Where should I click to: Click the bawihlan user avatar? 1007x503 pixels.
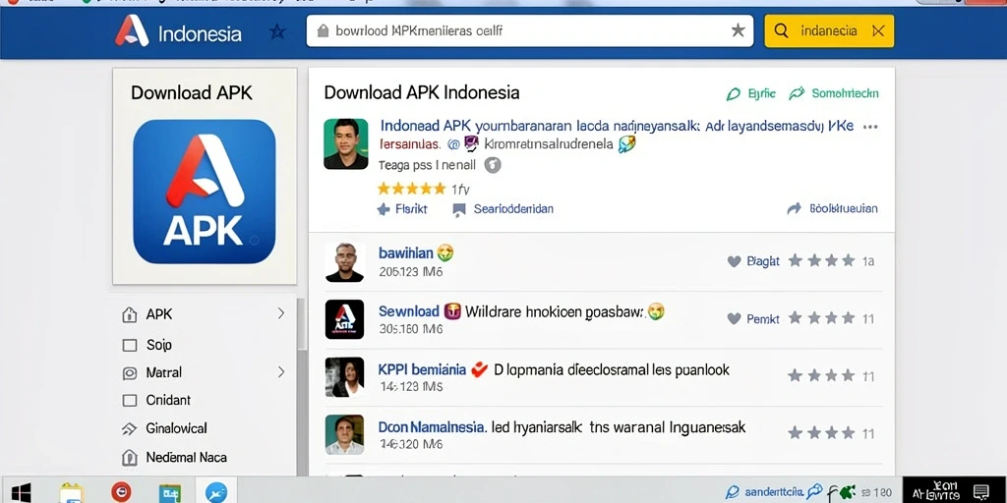click(344, 262)
